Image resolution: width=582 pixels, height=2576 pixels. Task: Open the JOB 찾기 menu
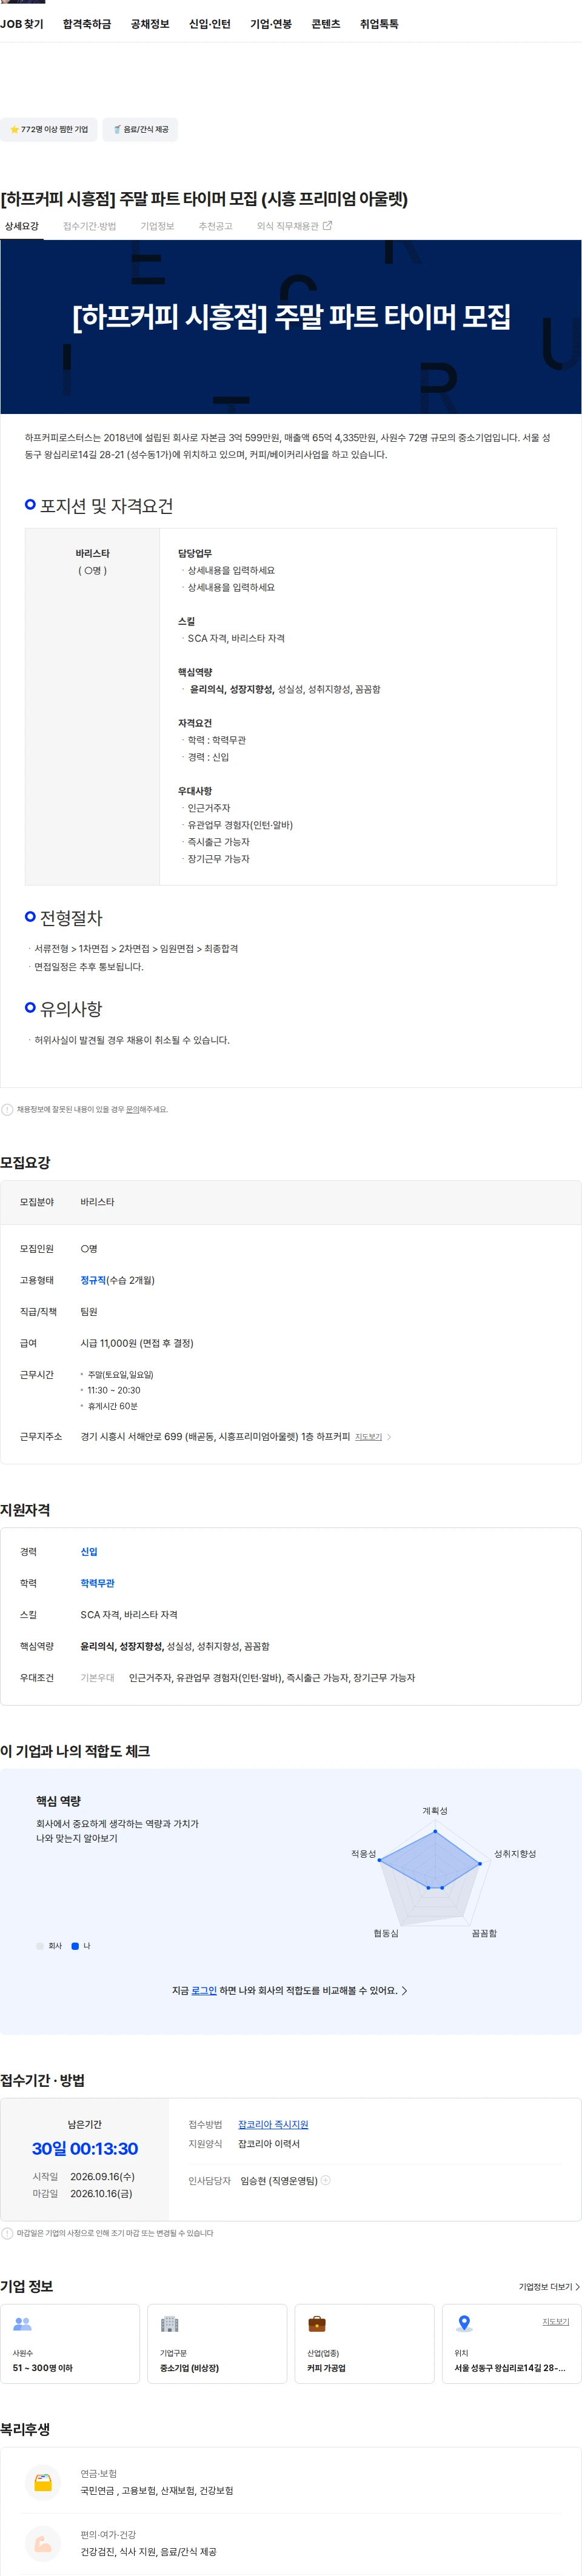22,24
